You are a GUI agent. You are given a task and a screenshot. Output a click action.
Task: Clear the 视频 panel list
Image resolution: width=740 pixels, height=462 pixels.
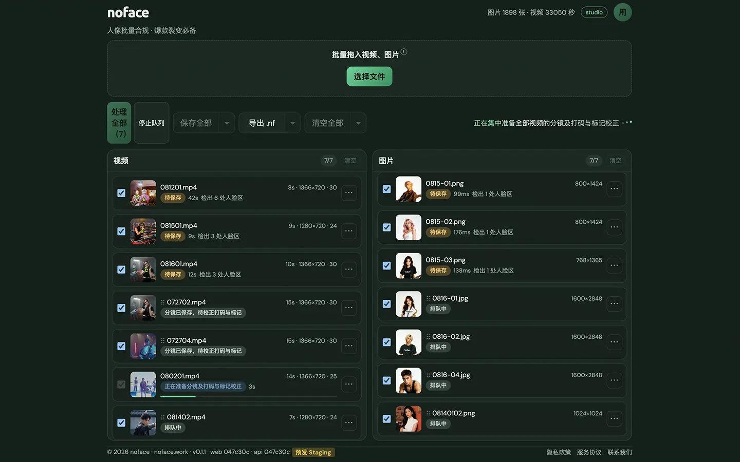coord(350,161)
